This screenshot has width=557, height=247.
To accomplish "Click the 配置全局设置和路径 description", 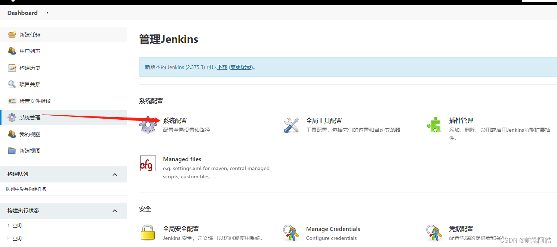I will 187,130.
